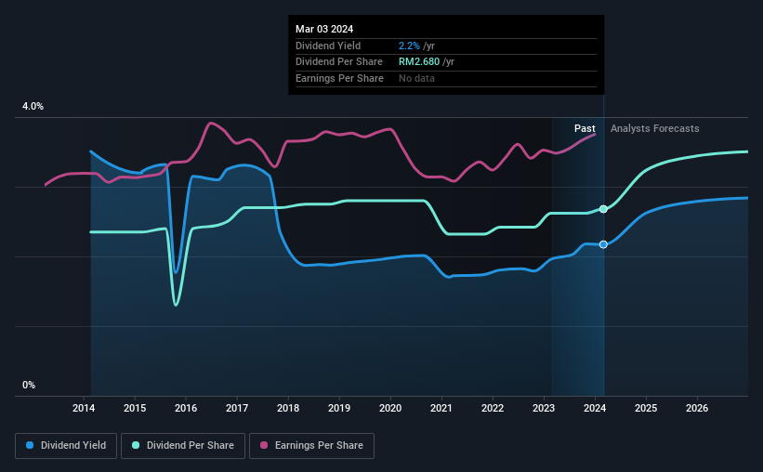Click the tooltip value '2.2%'

(409, 46)
